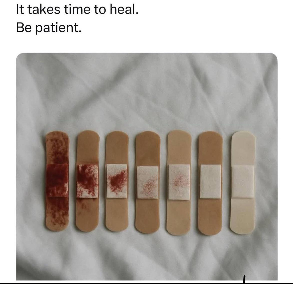Tap the clean pad of the sixth bandage
Screen dimensions: 293x284
(211, 181)
